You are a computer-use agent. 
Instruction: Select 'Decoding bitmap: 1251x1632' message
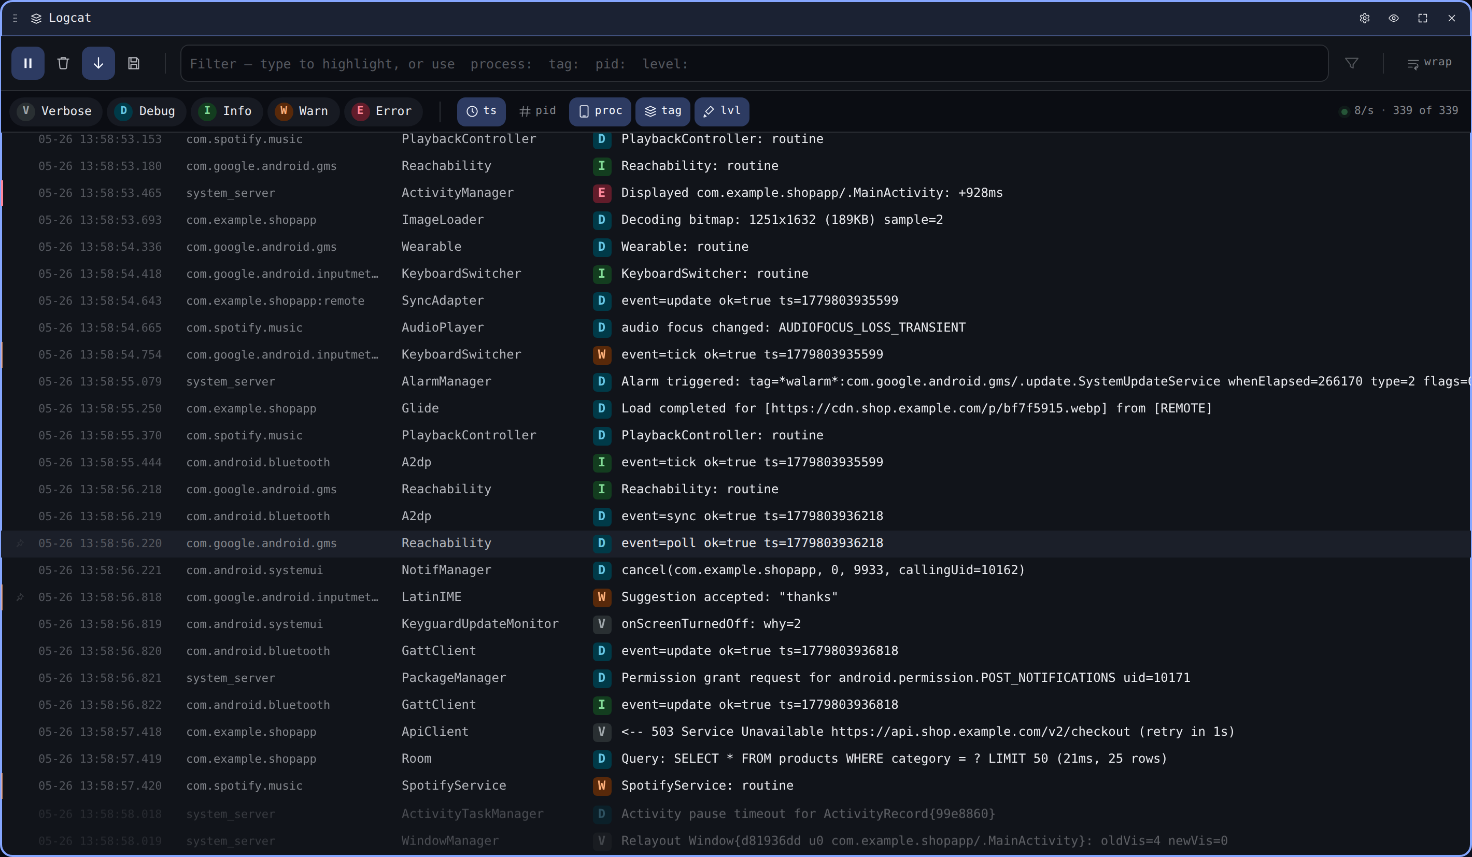tap(782, 220)
